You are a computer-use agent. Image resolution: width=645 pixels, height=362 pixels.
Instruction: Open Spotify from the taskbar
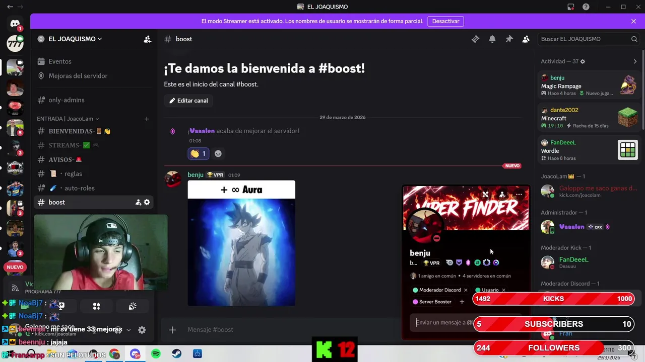156,354
